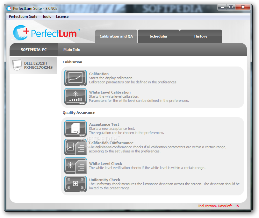Open the PerfectLum Suite menu
Screen dimensions: 259x218
23,17
